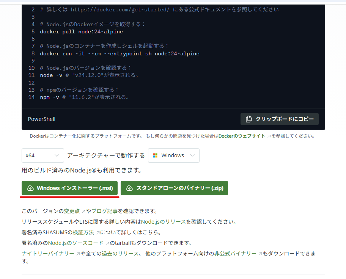Click external arrow icon beside 検証方法
The image size is (346, 279).
[98, 232]
